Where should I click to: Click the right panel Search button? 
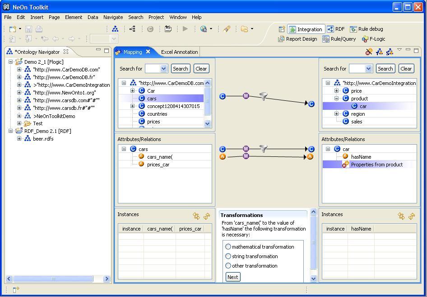click(385, 69)
